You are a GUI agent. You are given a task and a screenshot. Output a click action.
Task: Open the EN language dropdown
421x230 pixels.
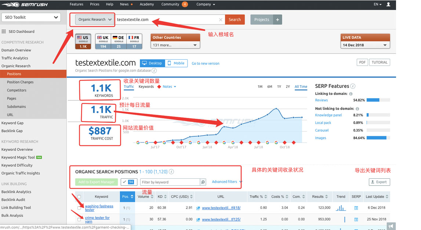(x=377, y=4)
